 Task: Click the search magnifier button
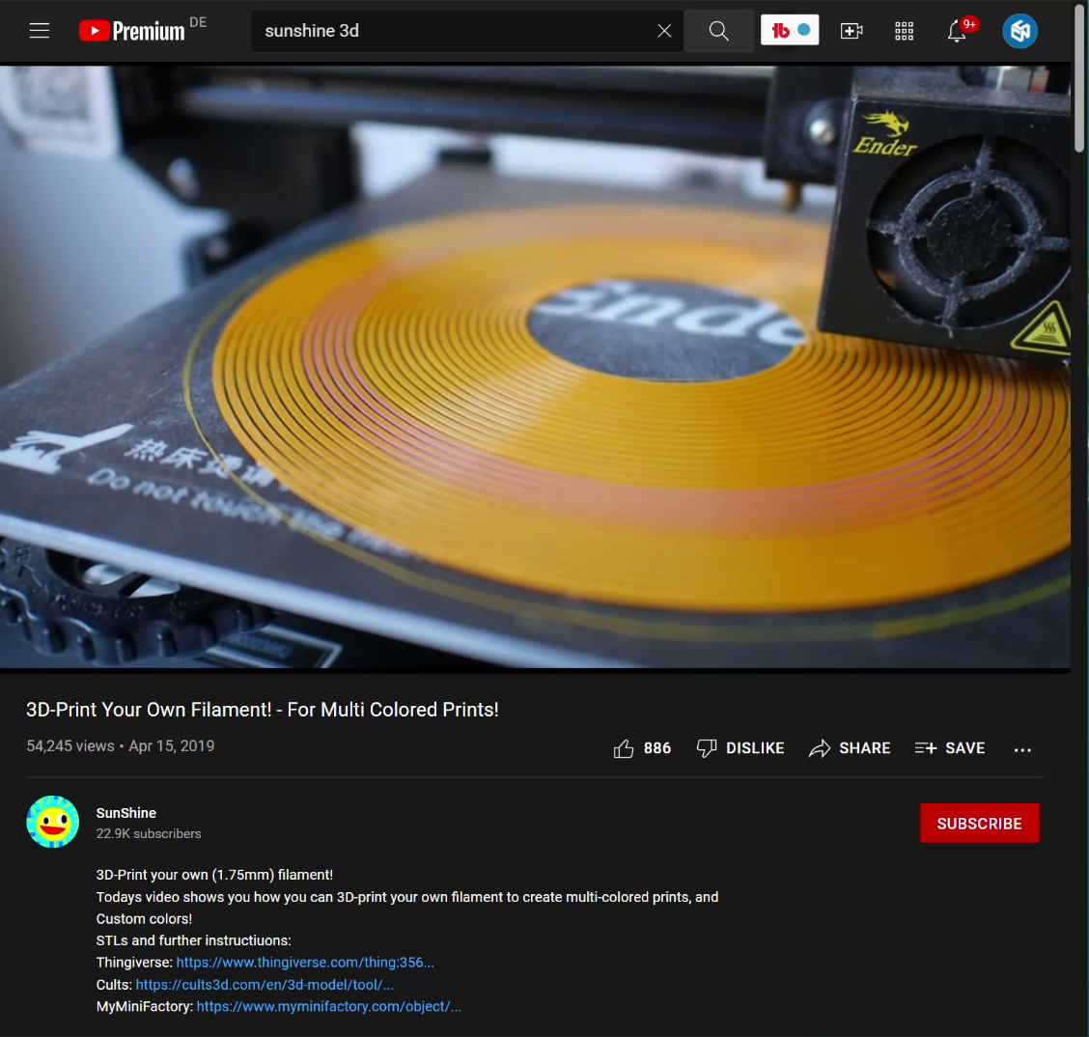tap(719, 31)
